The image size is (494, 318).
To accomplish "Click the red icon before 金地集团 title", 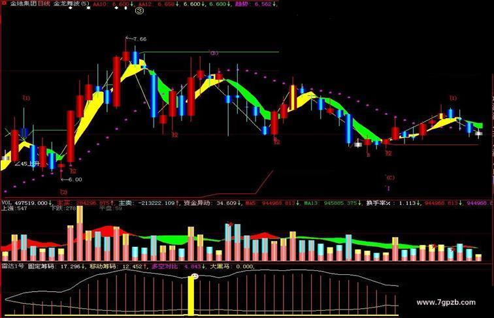I will pos(4,3).
